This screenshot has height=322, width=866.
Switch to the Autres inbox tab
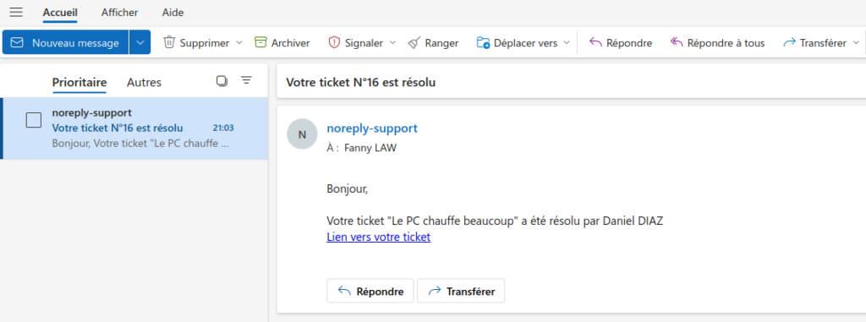click(144, 82)
